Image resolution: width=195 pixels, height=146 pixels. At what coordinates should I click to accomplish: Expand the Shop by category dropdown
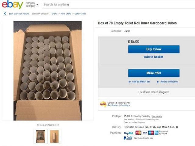point(32,5)
